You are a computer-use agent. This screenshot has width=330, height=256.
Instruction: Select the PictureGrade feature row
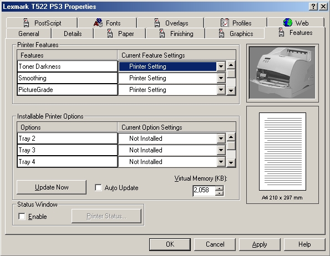pos(67,90)
